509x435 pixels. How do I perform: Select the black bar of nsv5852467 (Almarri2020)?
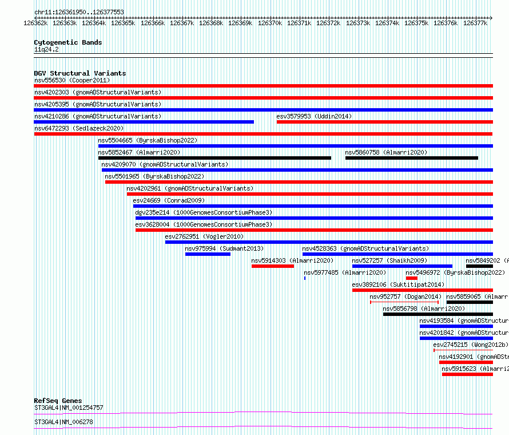pyautogui.click(x=214, y=158)
